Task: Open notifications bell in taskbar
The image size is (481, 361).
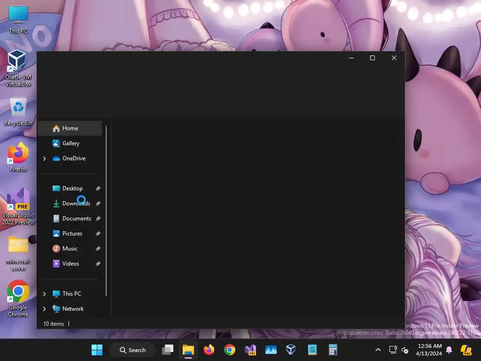Action: click(449, 350)
